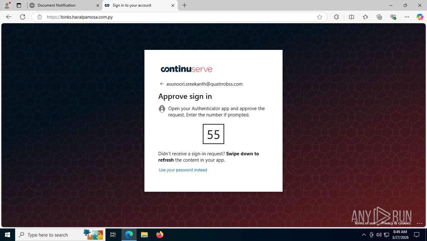Open the notification center icon
The image size is (427, 241).
(417, 235)
